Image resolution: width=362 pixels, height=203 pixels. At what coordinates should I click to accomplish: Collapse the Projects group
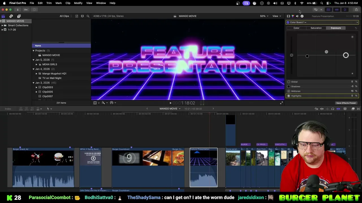(33, 51)
